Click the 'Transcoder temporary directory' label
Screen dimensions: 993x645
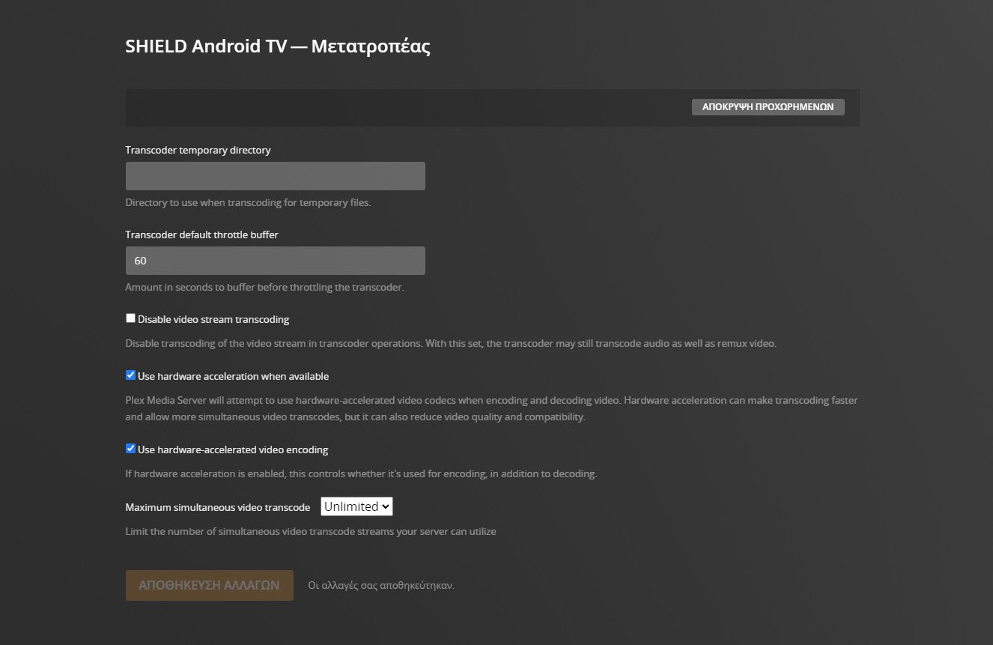198,150
